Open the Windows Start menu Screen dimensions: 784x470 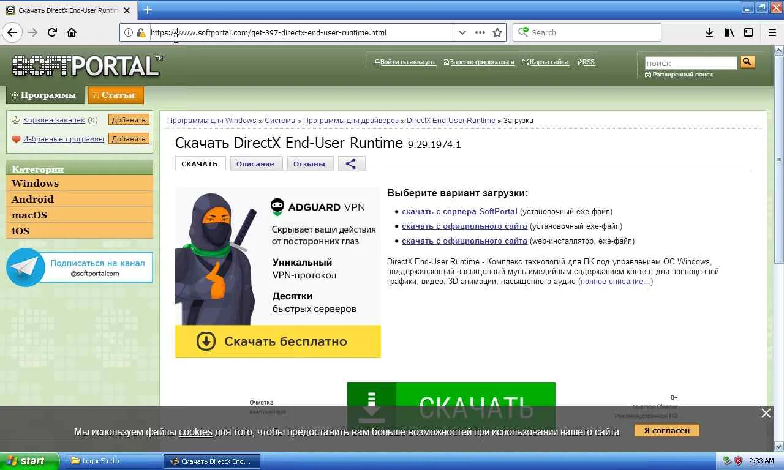pyautogui.click(x=29, y=461)
